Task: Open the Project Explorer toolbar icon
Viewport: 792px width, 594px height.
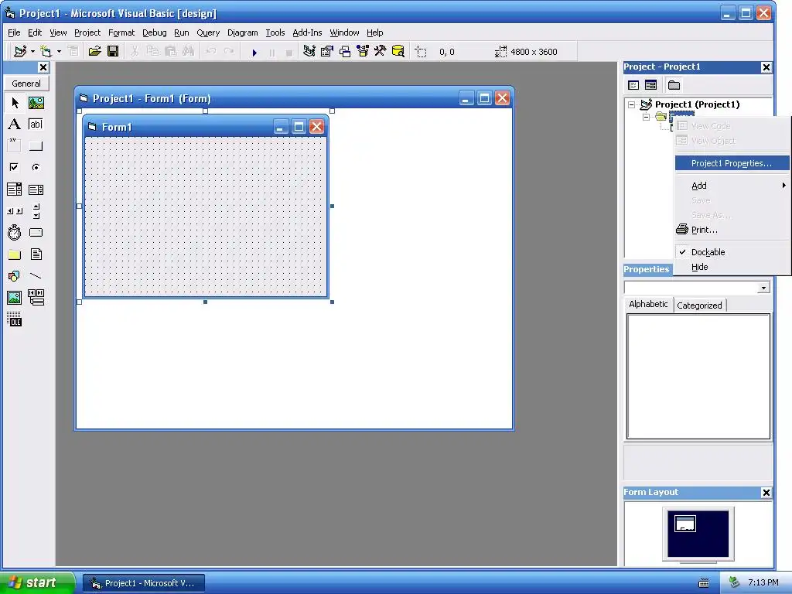Action: pyautogui.click(x=309, y=51)
